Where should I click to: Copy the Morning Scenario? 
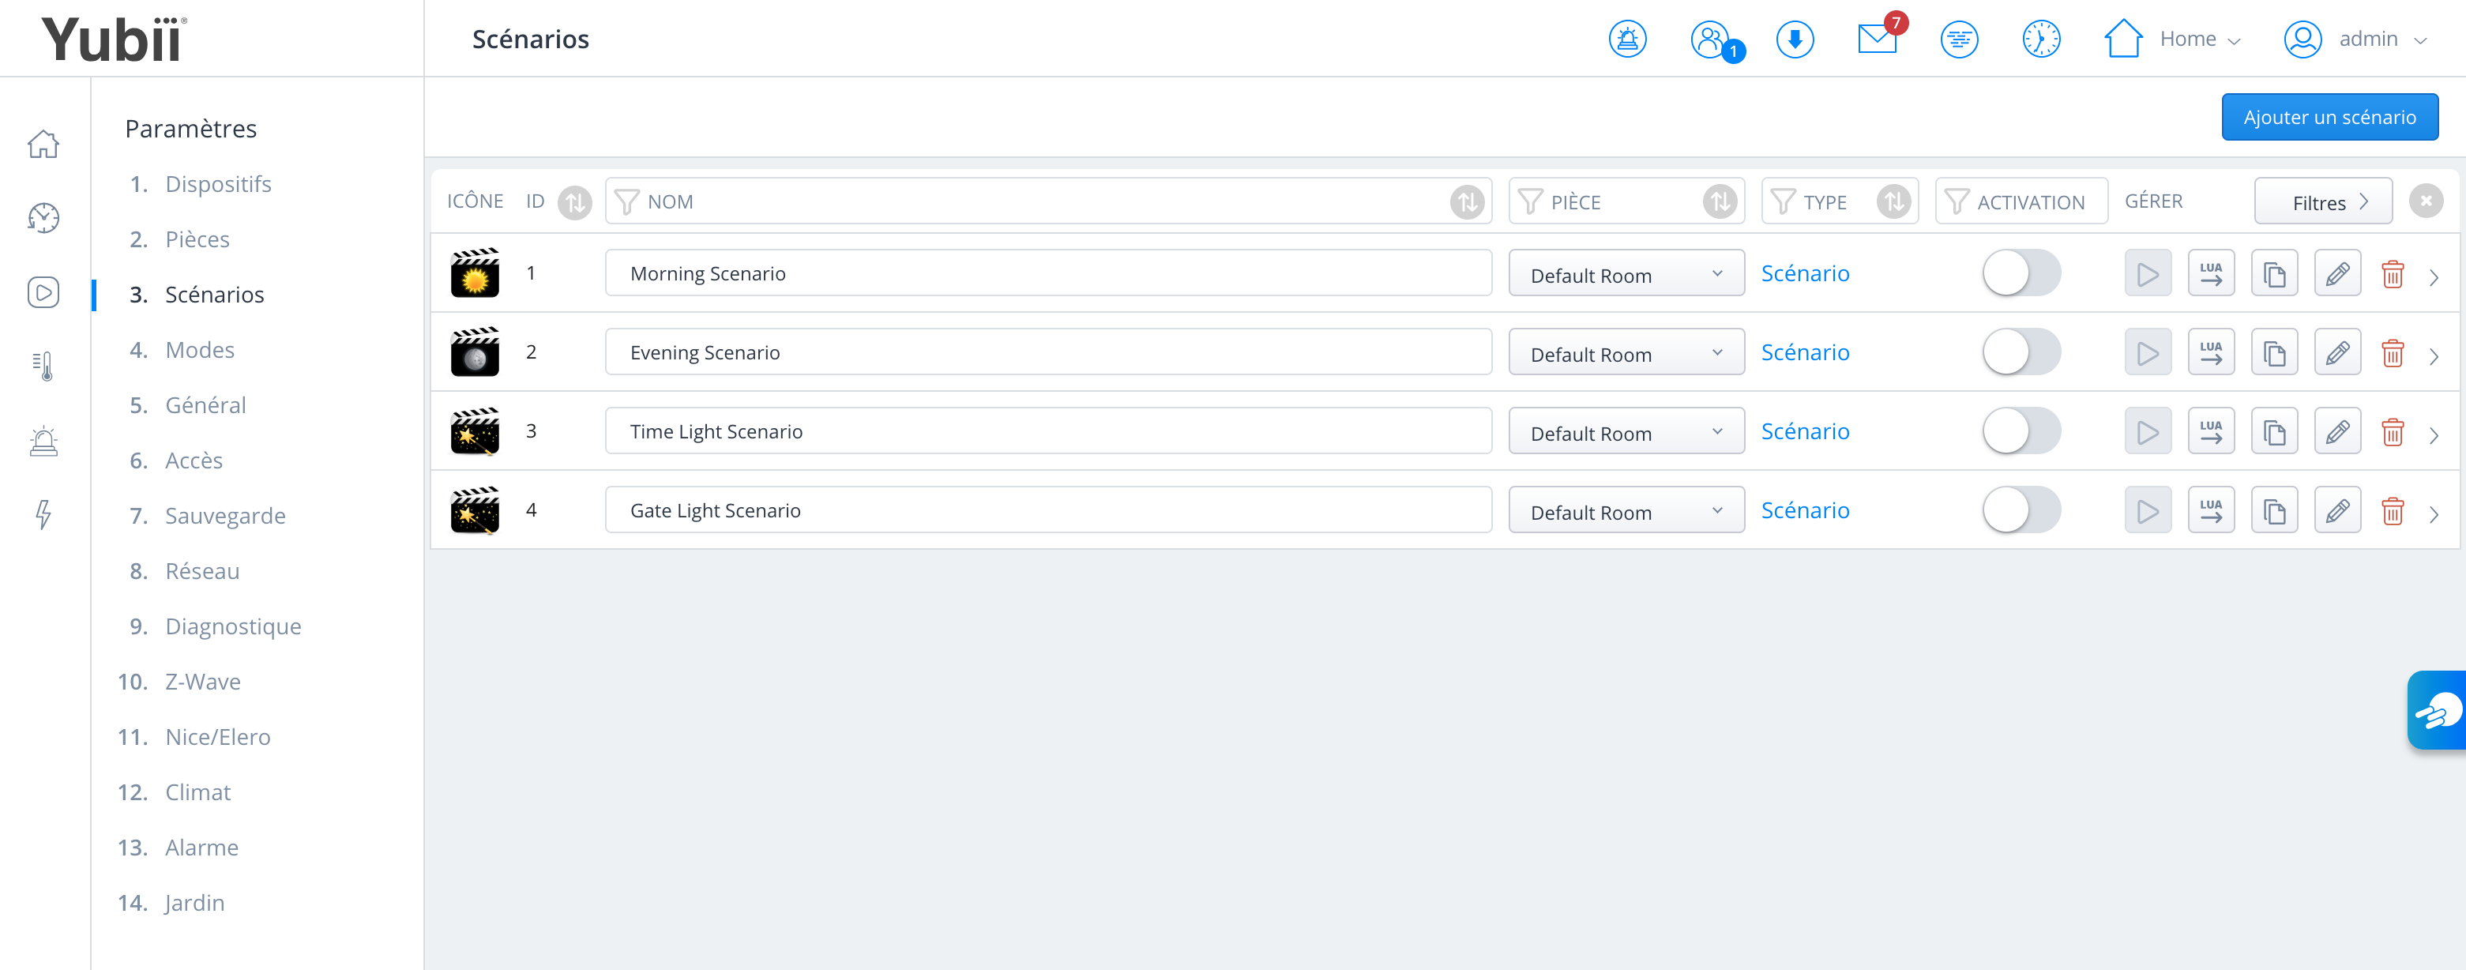pyautogui.click(x=2273, y=274)
